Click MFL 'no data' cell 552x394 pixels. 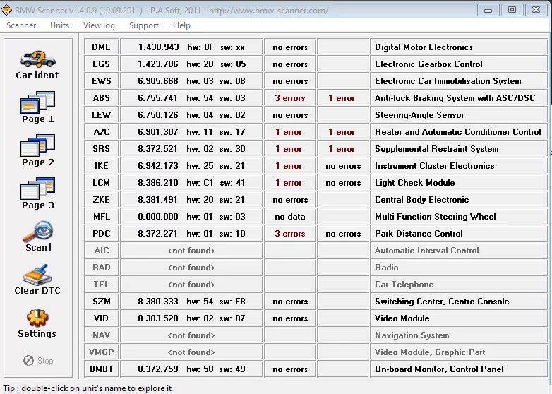(x=290, y=217)
